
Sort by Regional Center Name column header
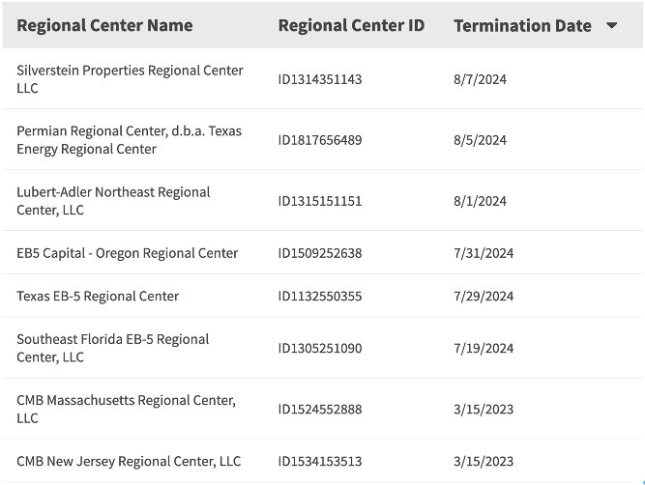[x=104, y=26]
